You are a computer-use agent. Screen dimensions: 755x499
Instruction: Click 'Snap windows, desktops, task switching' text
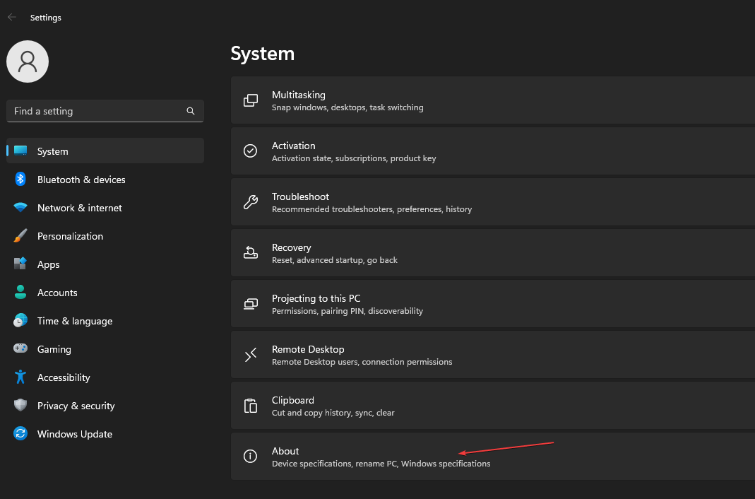[x=347, y=107]
